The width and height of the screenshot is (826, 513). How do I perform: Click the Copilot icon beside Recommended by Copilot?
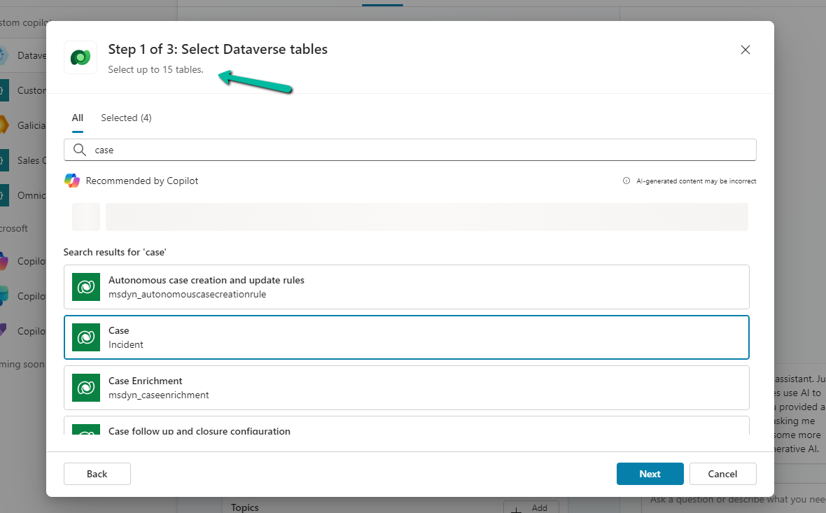[72, 181]
